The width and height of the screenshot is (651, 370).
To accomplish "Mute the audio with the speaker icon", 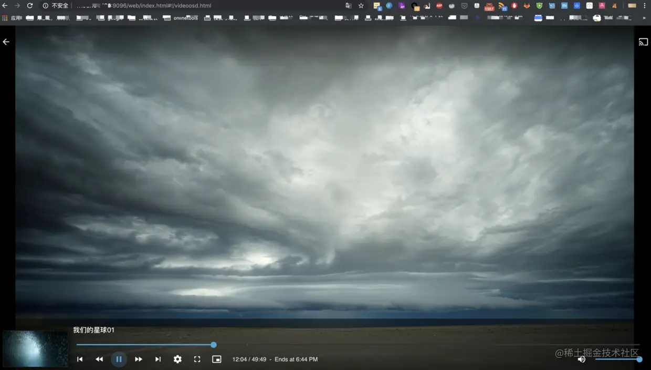I will point(581,359).
